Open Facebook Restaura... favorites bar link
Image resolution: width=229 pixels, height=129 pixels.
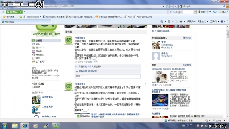[x=80, y=17]
